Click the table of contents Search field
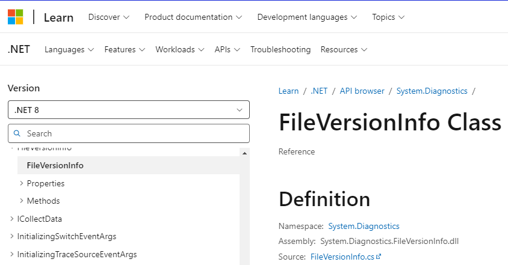The width and height of the screenshot is (508, 265). (129, 133)
